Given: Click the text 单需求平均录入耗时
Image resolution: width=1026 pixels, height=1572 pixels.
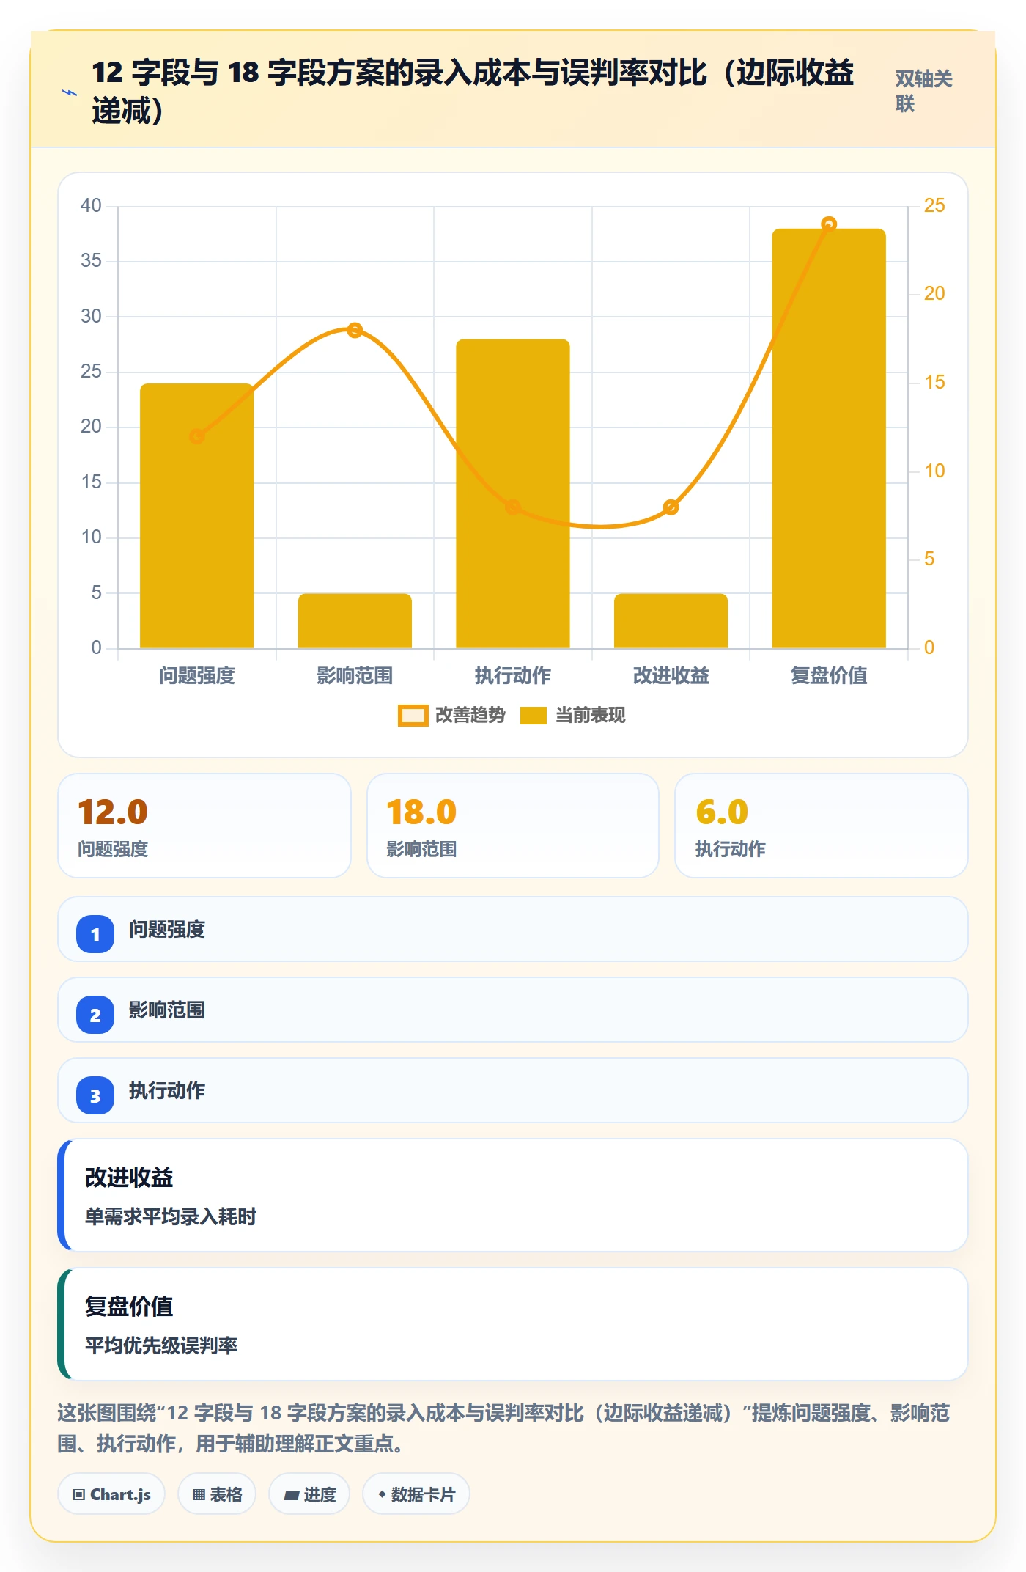Looking at the screenshot, I should click(171, 1217).
